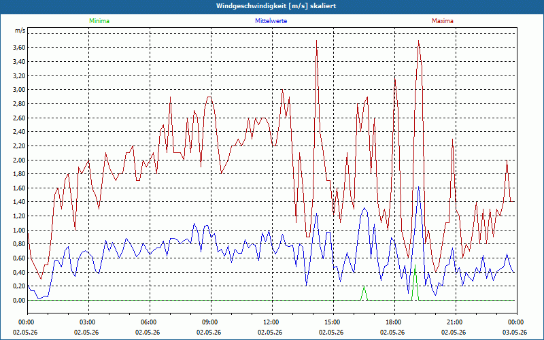Image resolution: width=544 pixels, height=340 pixels.
Task: Choose the '2,40' y-axis value
Action: point(19,132)
